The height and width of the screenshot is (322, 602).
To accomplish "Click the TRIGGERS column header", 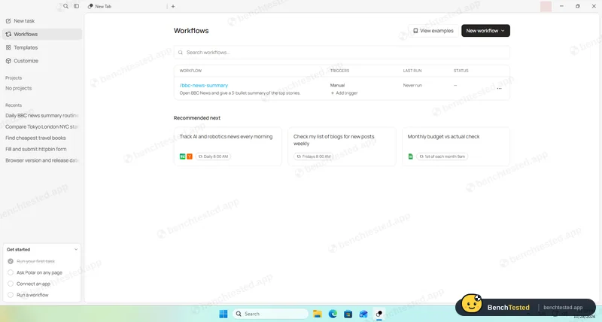I will tap(340, 71).
